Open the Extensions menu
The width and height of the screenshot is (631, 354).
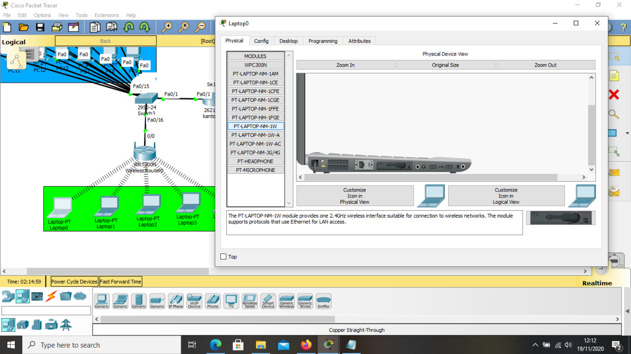pyautogui.click(x=107, y=15)
